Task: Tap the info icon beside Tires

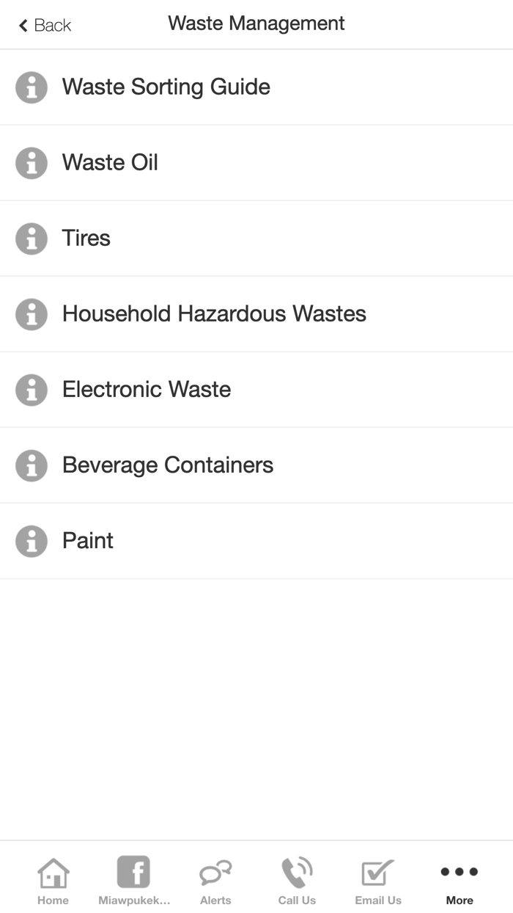Action: 31,238
